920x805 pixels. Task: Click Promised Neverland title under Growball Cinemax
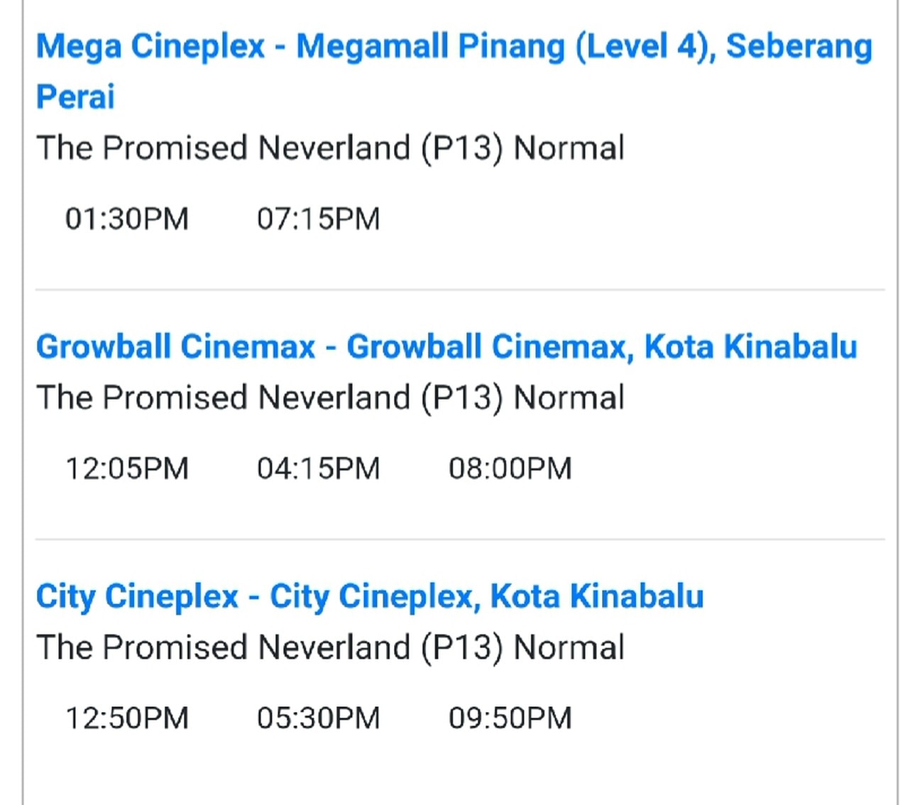click(x=331, y=398)
